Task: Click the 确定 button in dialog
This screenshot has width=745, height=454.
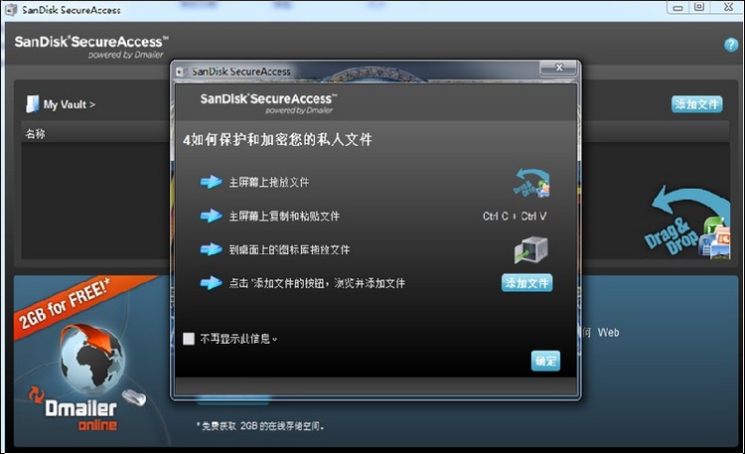Action: coord(545,362)
